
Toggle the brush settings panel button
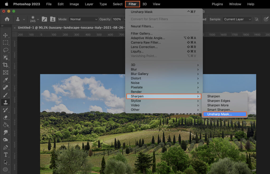click(44, 19)
